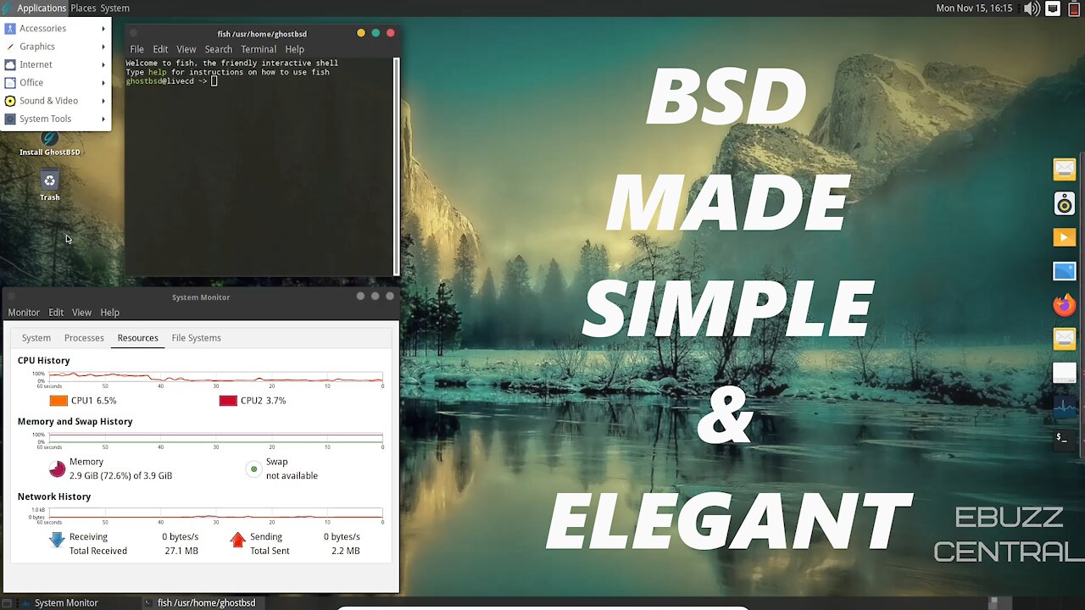Open terminal Help menu

pos(294,49)
